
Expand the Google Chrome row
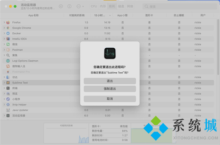4,28
